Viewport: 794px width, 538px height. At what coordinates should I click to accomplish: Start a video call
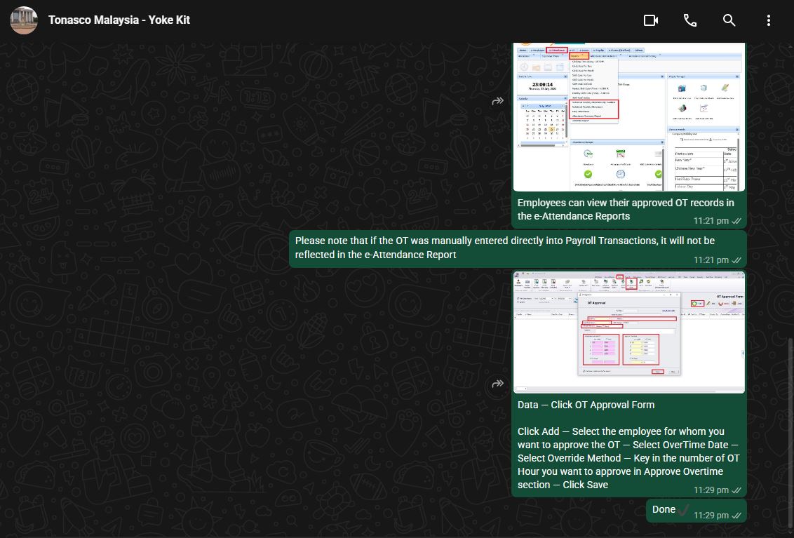tap(651, 20)
